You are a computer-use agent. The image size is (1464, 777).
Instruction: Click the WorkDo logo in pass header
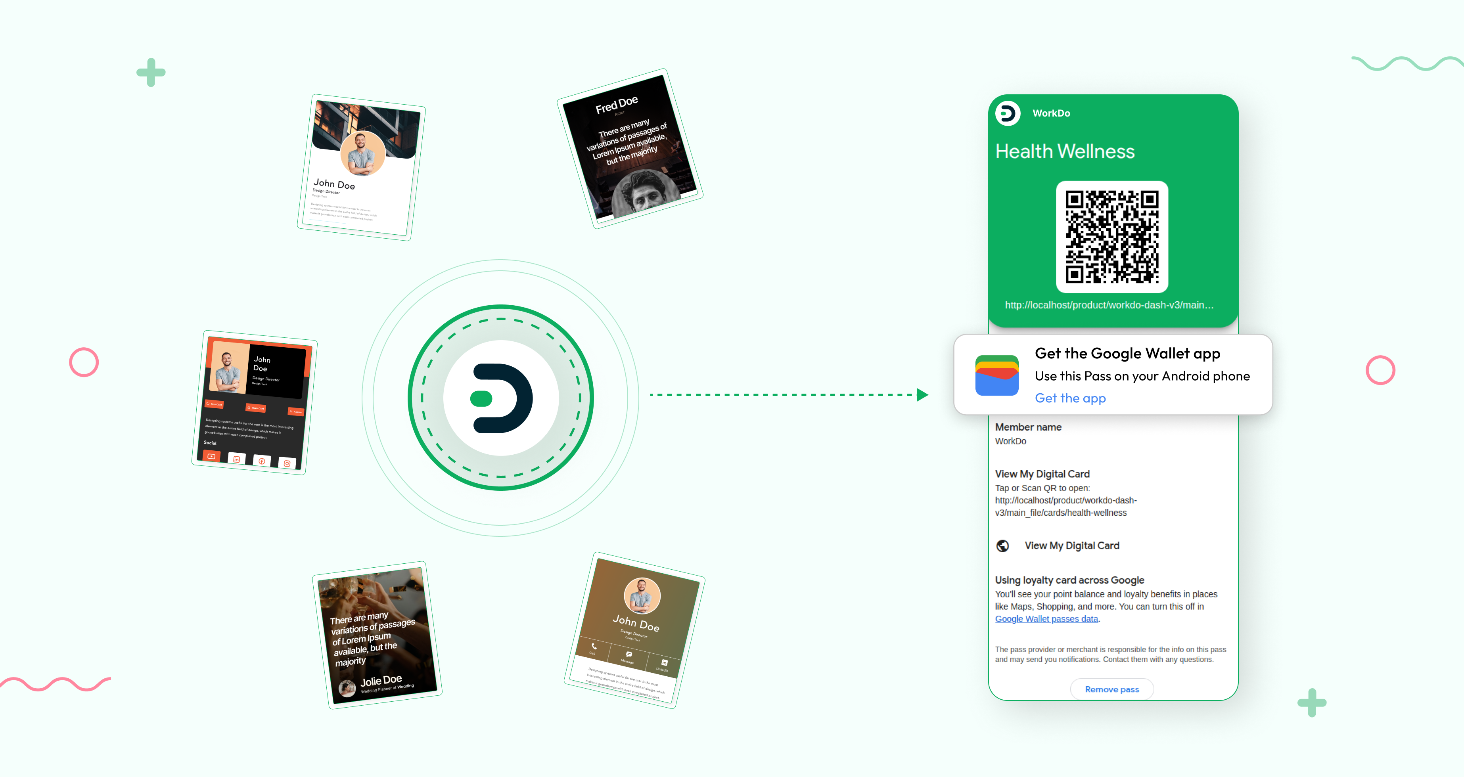pos(1008,113)
